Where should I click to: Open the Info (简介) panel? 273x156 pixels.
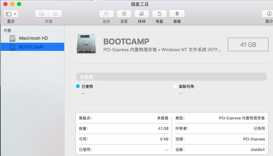pos(268,14)
